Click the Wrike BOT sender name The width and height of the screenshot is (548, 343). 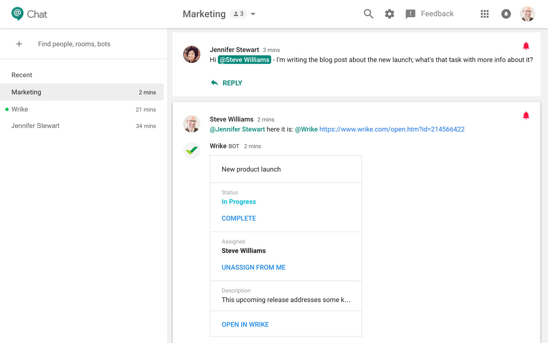tap(224, 146)
